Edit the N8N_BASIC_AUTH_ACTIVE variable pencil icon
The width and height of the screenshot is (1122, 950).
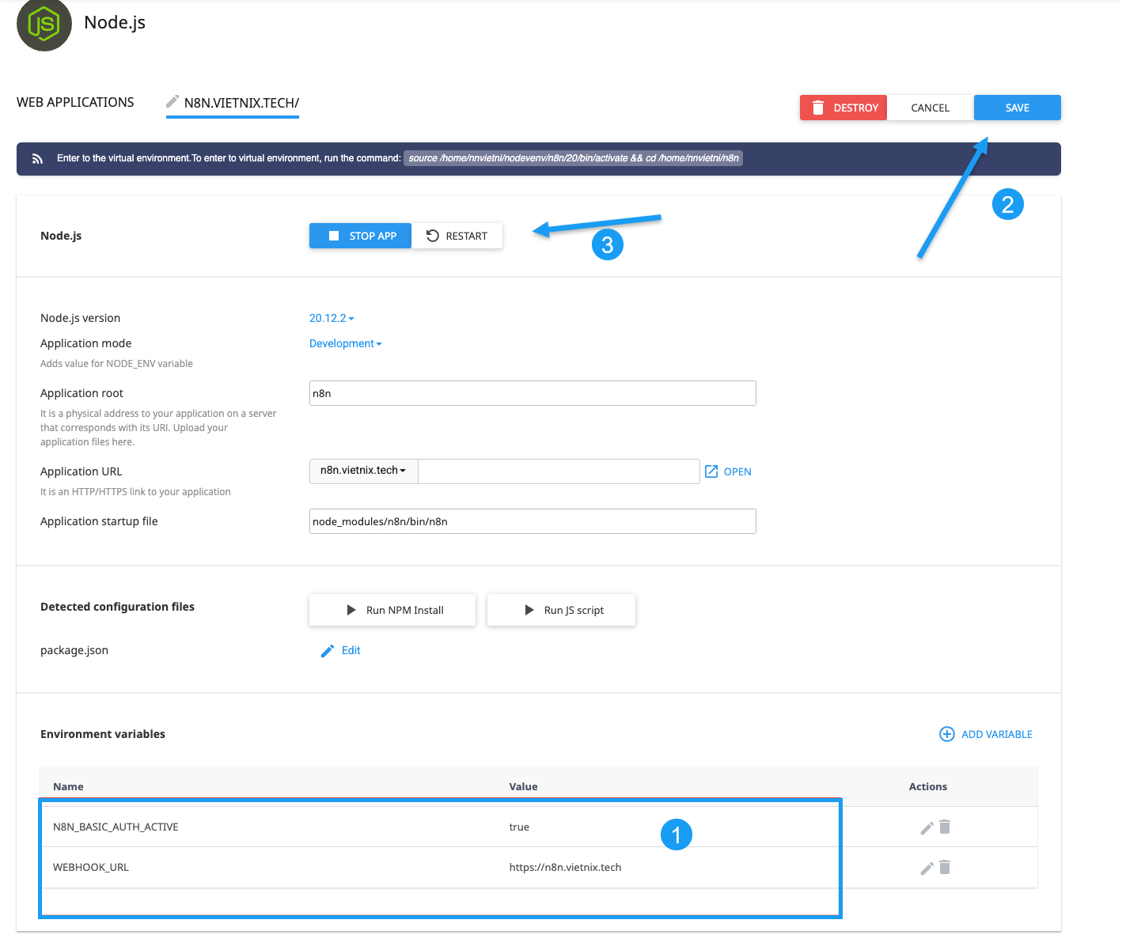927,828
